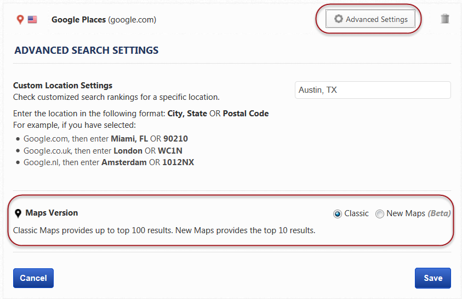
Task: Click the Maps Version label
Action: point(52,213)
